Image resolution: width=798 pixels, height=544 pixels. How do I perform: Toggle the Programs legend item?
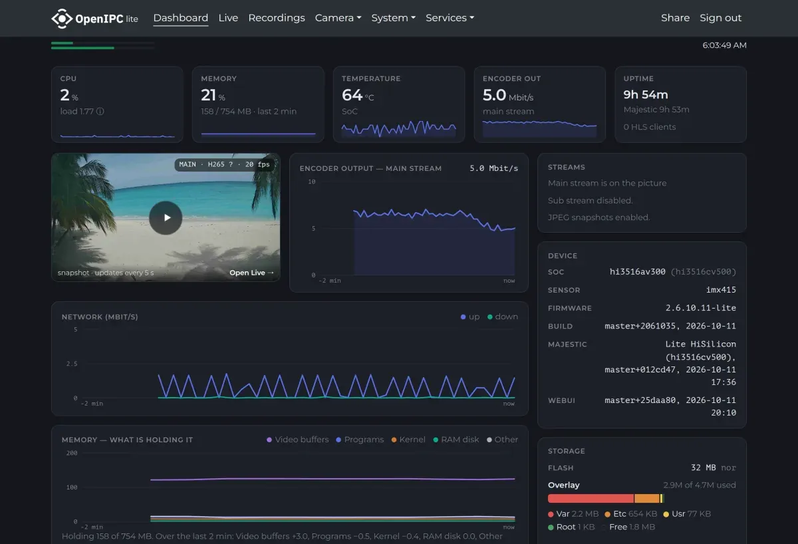pos(360,440)
